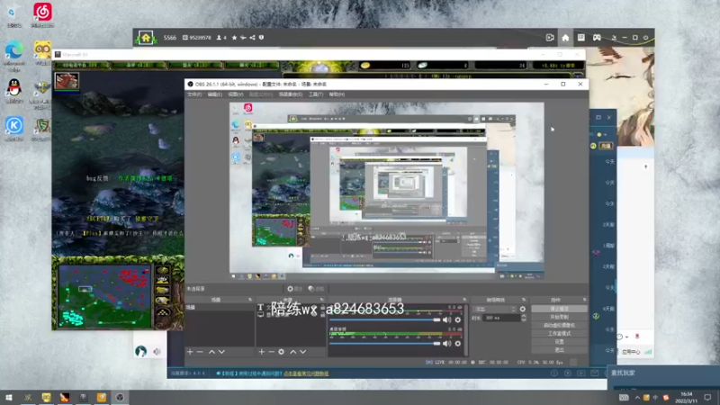Open the gamepad icon in platform bar
Screen dimensions: 720x405
coord(597,38)
